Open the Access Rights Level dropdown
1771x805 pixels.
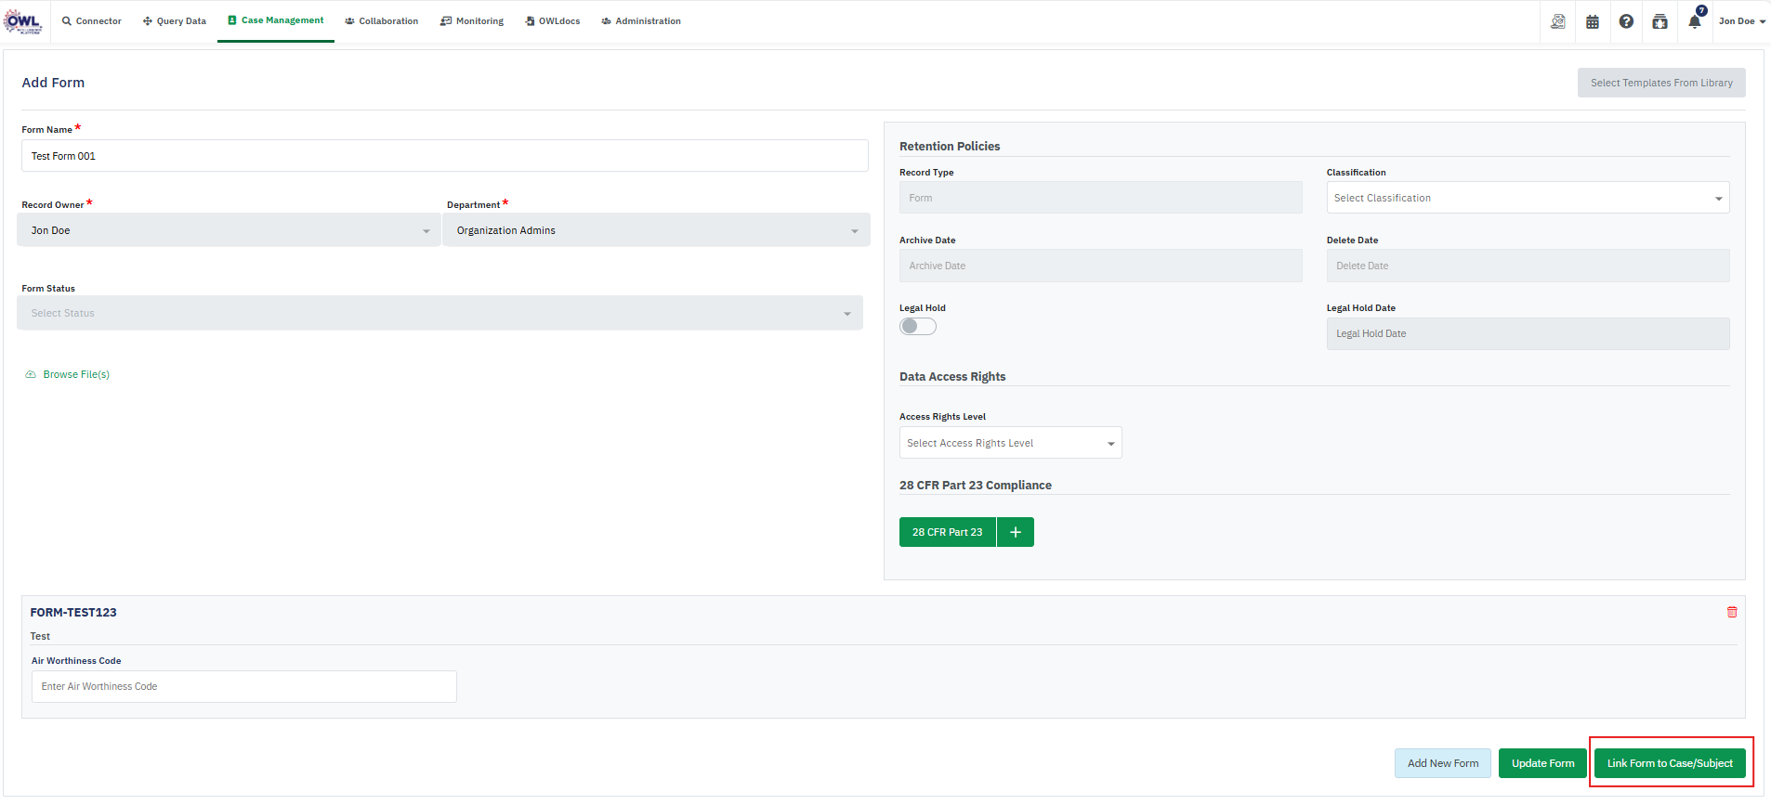coord(1010,443)
